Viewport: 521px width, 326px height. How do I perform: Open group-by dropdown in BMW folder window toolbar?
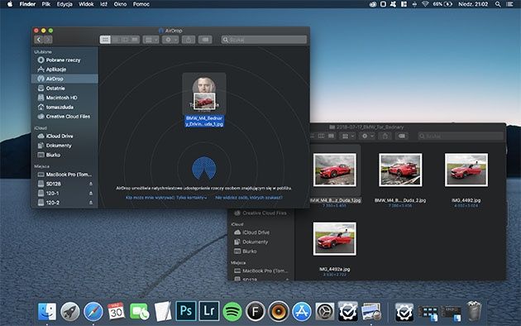(x=347, y=136)
